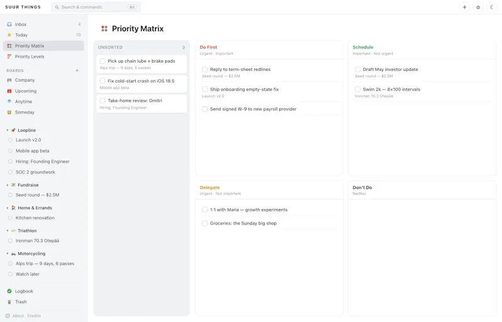Open the About link at bottom
The height and width of the screenshot is (322, 502).
tap(18, 316)
